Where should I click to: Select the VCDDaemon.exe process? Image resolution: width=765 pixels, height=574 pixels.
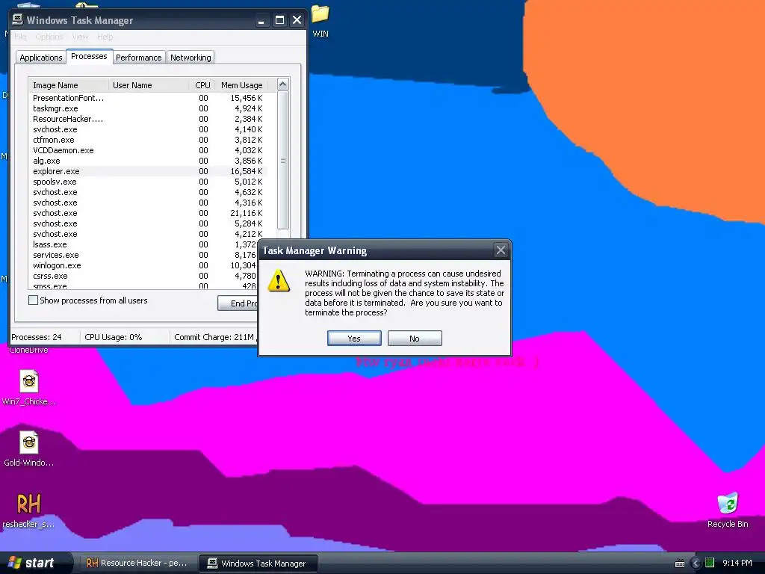pos(148,150)
